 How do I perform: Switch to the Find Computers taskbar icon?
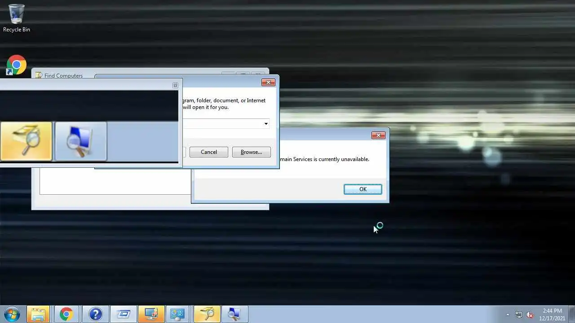coord(234,314)
